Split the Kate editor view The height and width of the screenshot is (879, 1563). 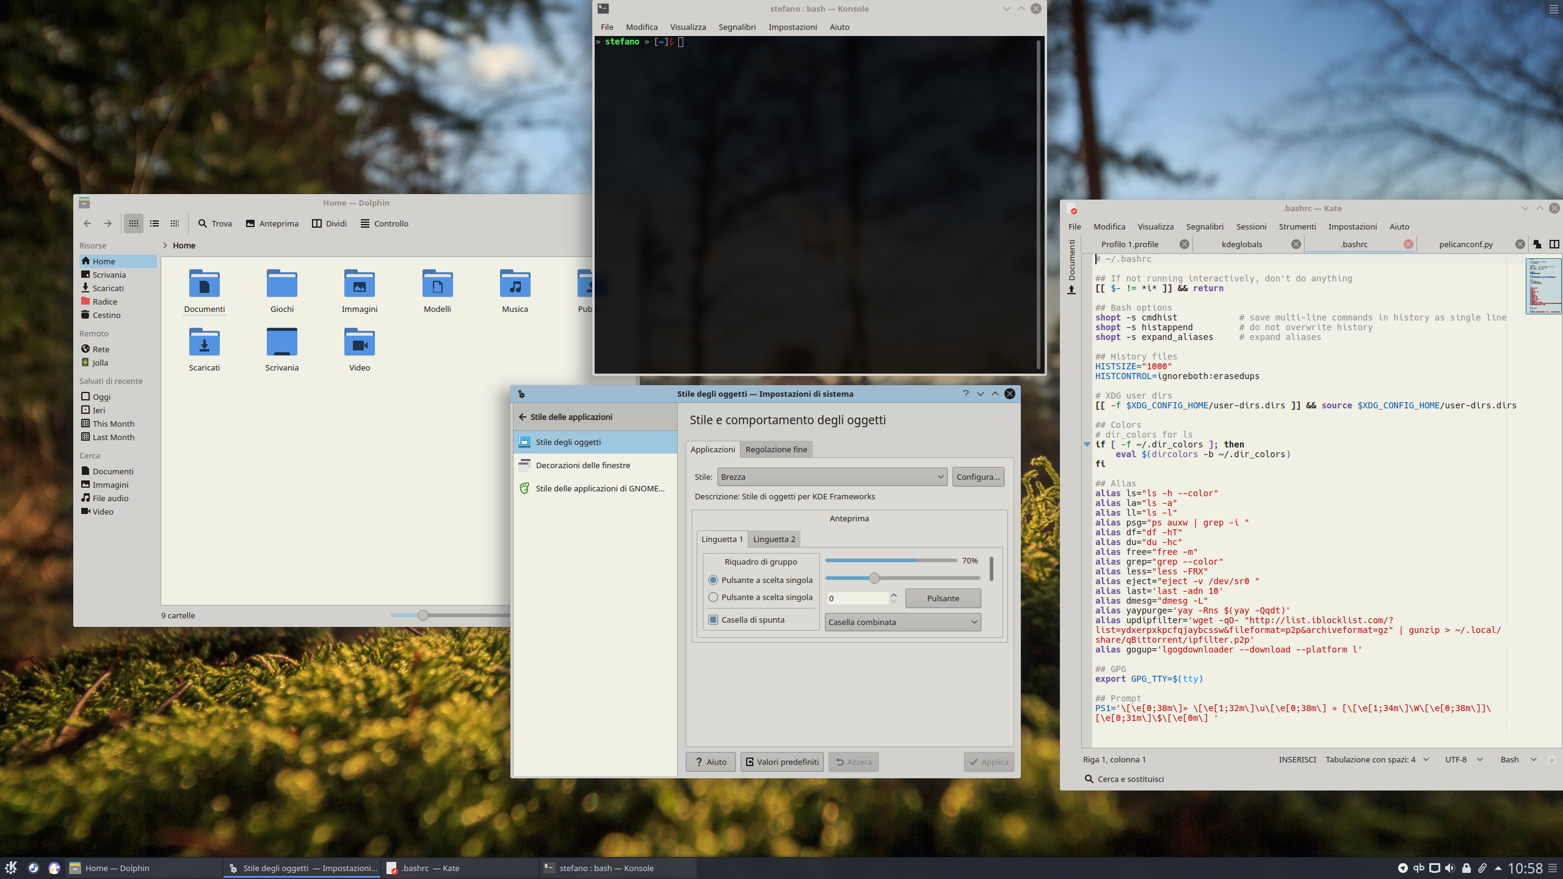(x=1554, y=244)
